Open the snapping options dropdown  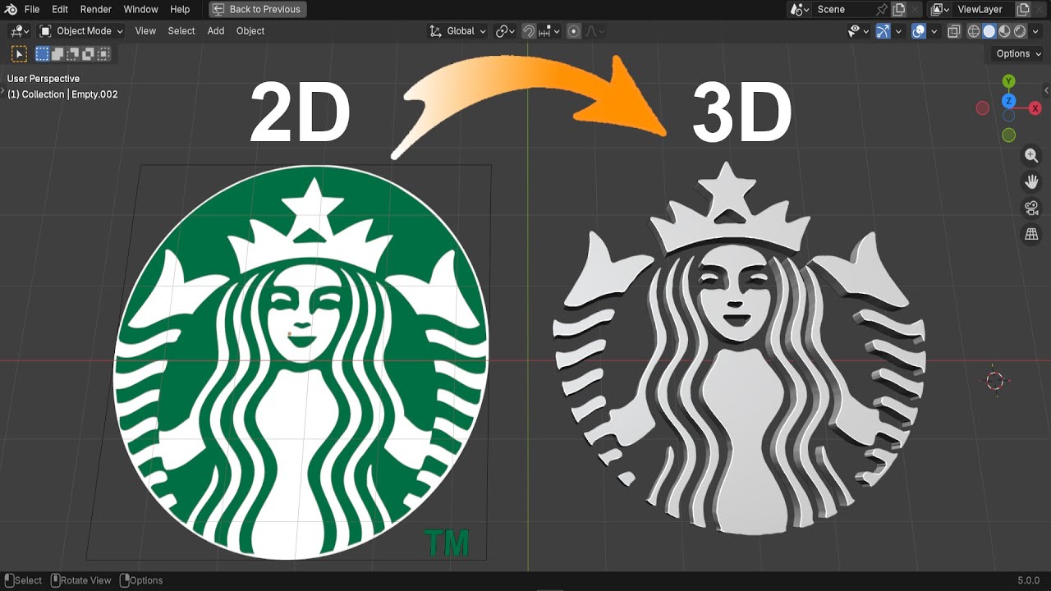pyautogui.click(x=550, y=30)
